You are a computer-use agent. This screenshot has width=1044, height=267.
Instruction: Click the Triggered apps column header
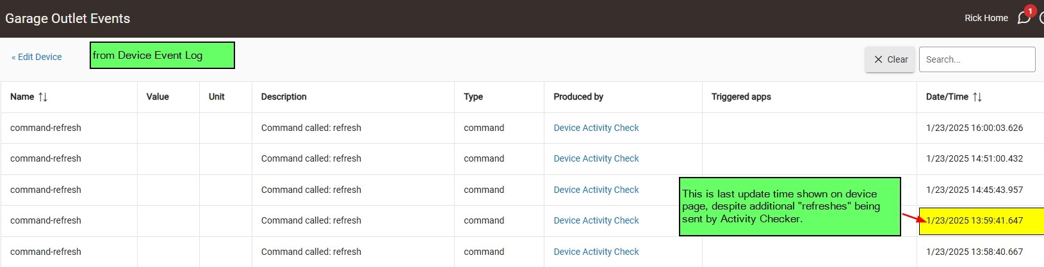pyautogui.click(x=741, y=97)
